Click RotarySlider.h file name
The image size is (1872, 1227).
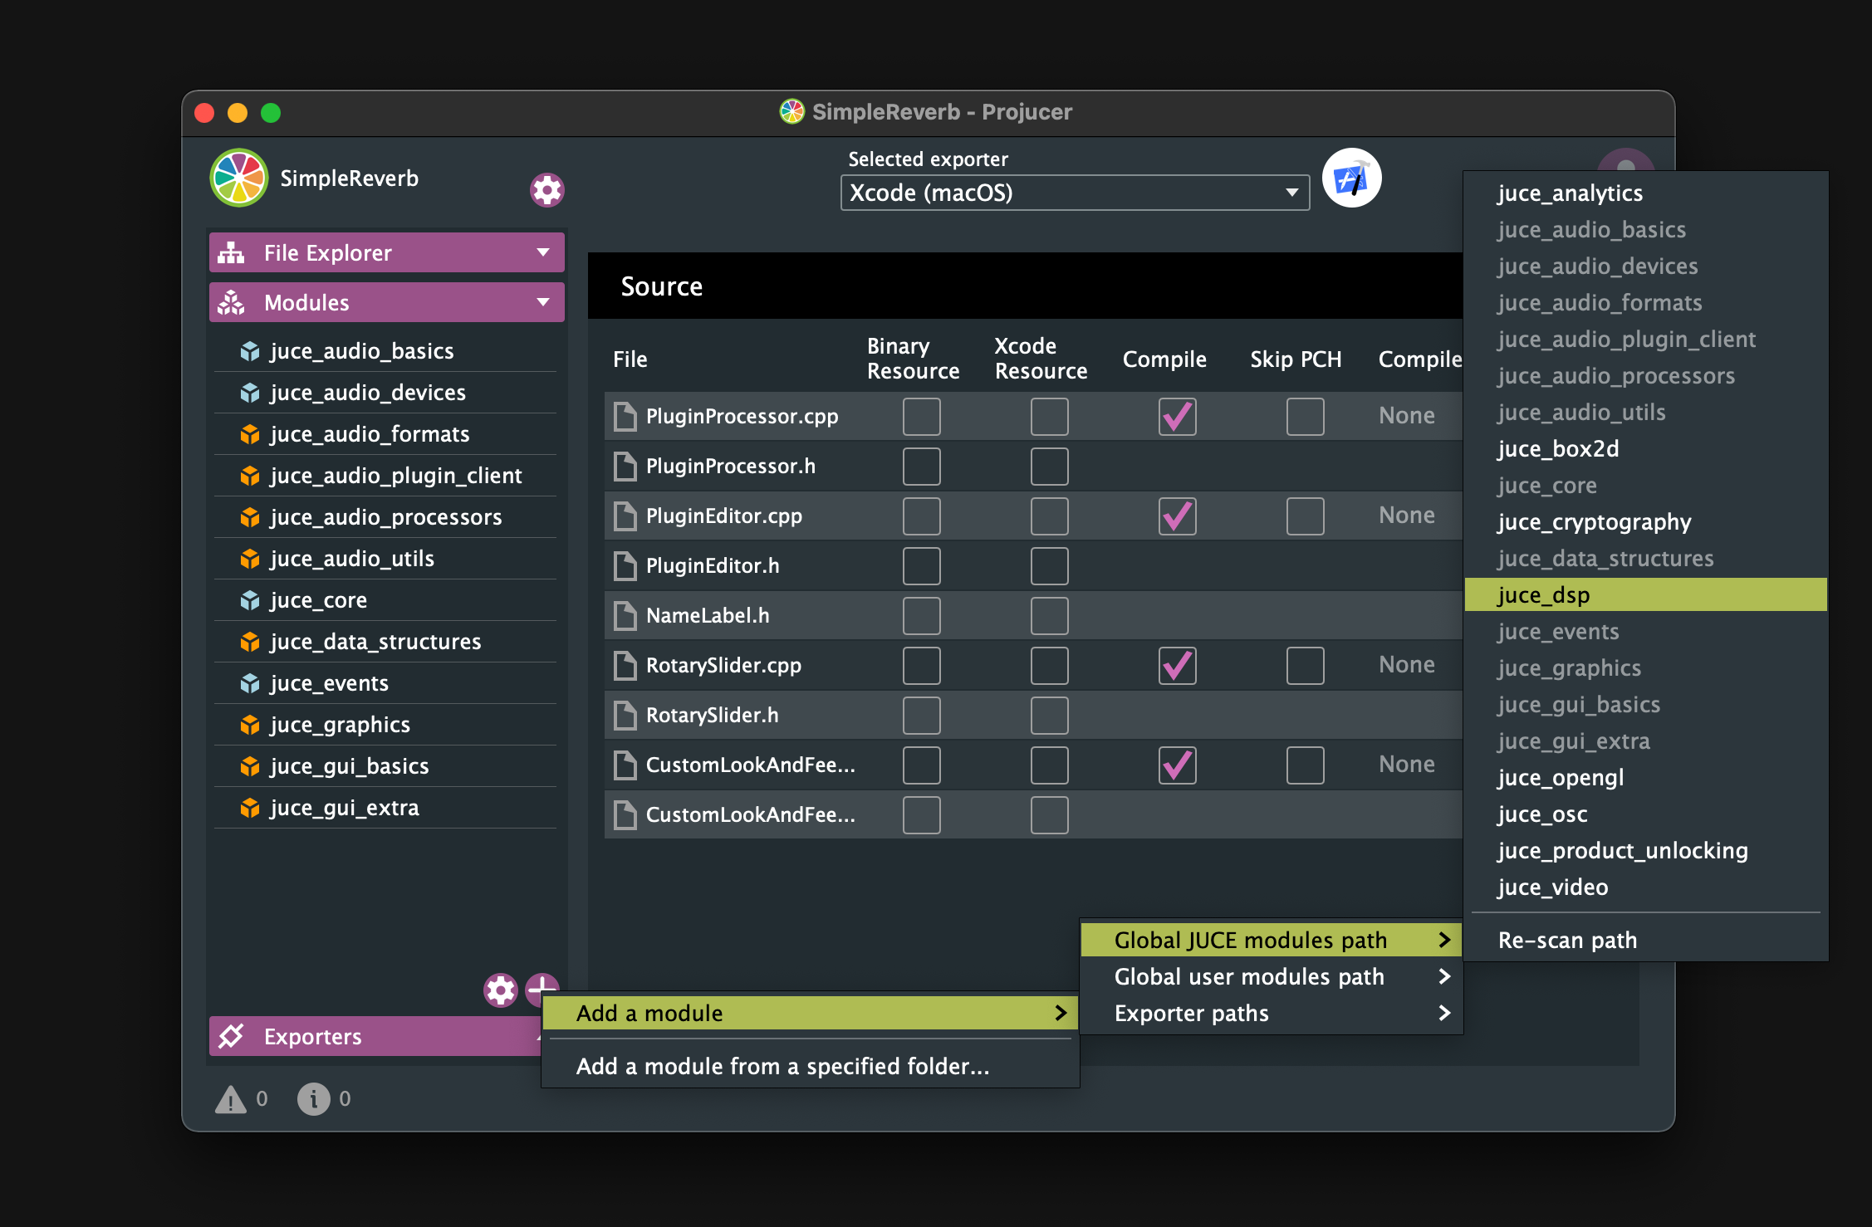coord(713,715)
